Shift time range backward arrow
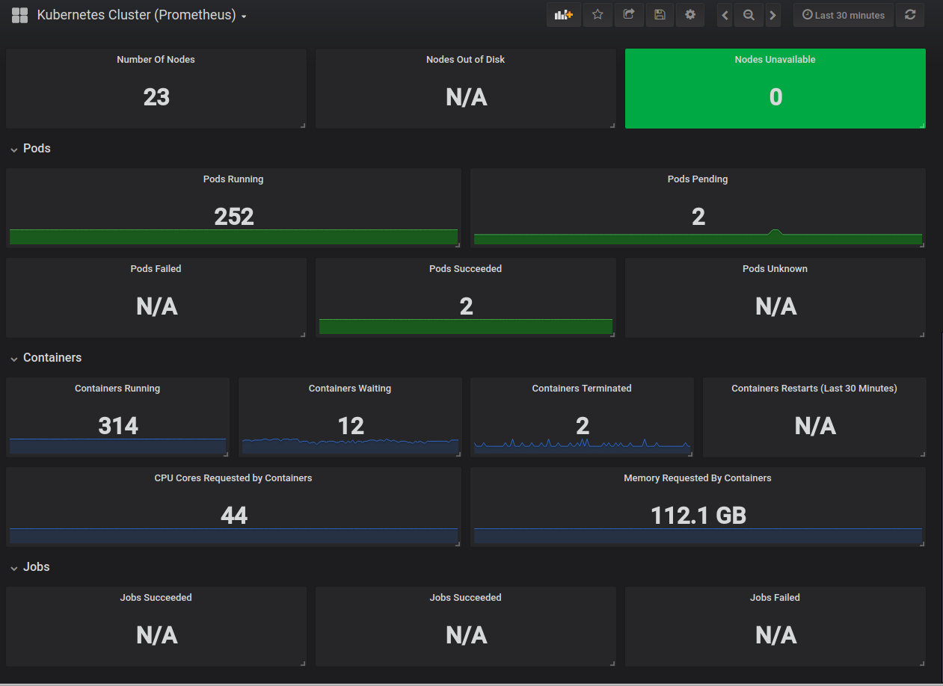The image size is (943, 686). 725,15
